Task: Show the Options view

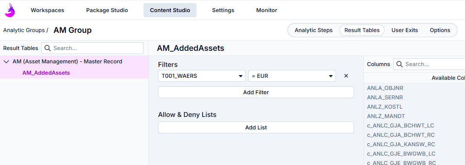Action: 440,30
